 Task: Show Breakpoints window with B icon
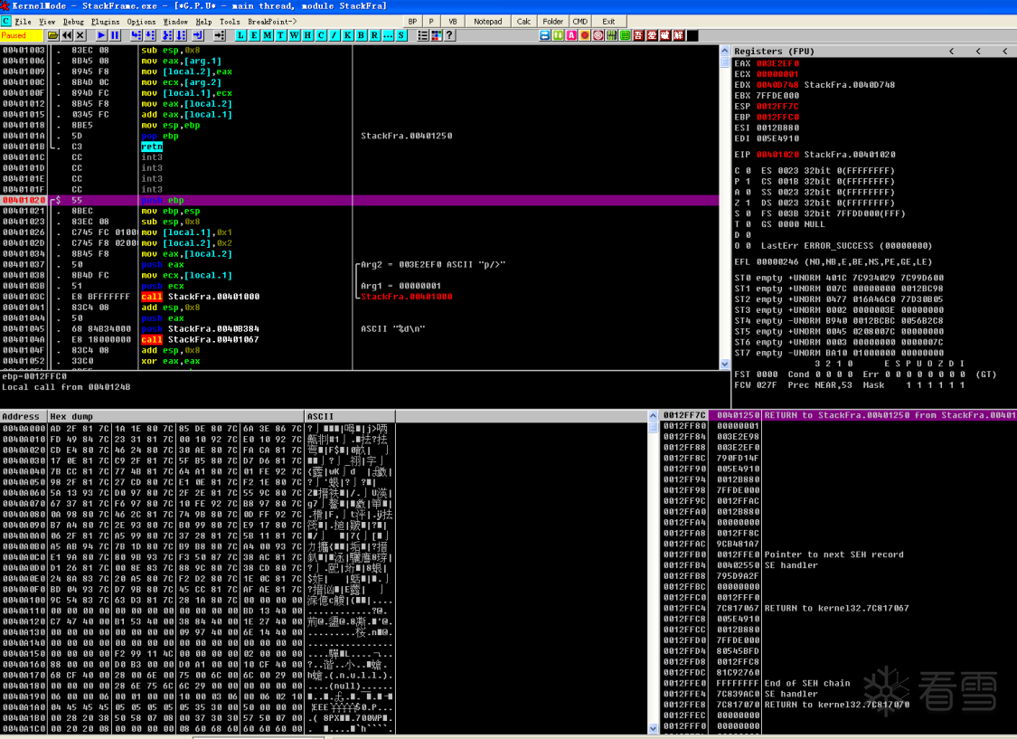[x=362, y=35]
